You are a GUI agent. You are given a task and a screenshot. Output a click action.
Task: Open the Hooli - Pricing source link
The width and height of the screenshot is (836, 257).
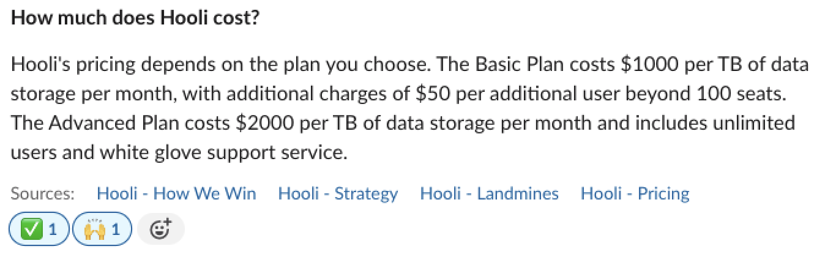click(x=635, y=194)
